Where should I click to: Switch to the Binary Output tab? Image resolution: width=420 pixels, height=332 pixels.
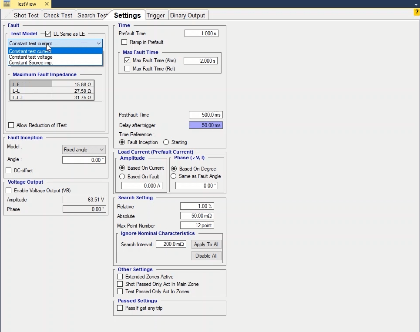click(187, 15)
